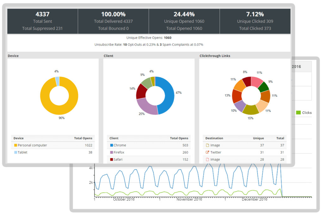Click the Total Opens header in Device table
324x217 pixels.
pos(83,138)
